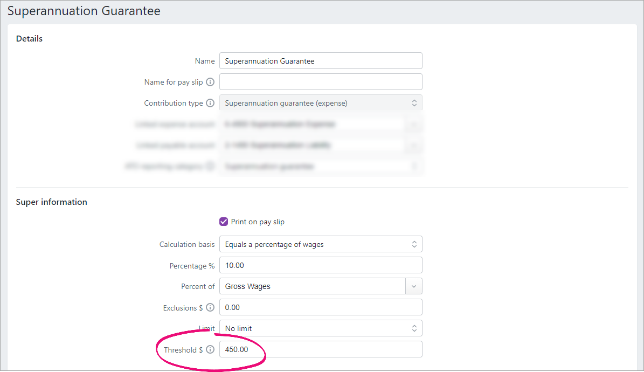This screenshot has height=372, width=644.
Task: Click the Threshold $ field showing 450.00
Action: click(320, 349)
